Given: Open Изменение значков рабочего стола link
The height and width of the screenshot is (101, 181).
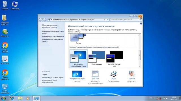Looking at the screenshot, I should point(53,32).
